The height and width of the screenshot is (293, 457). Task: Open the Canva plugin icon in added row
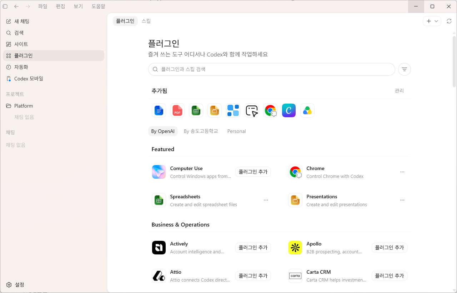coord(289,110)
